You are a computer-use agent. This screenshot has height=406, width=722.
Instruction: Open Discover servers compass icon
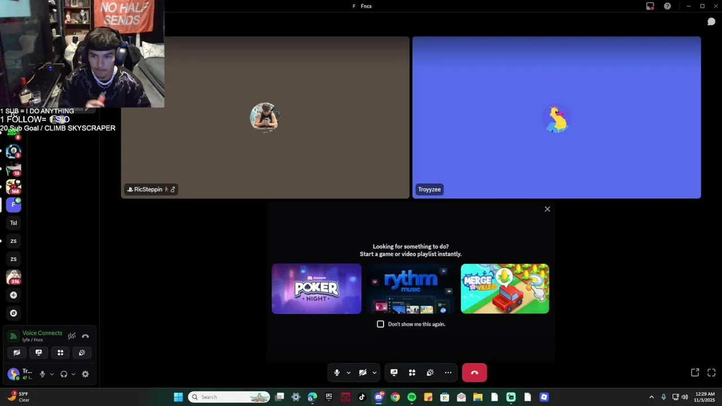[x=14, y=313]
